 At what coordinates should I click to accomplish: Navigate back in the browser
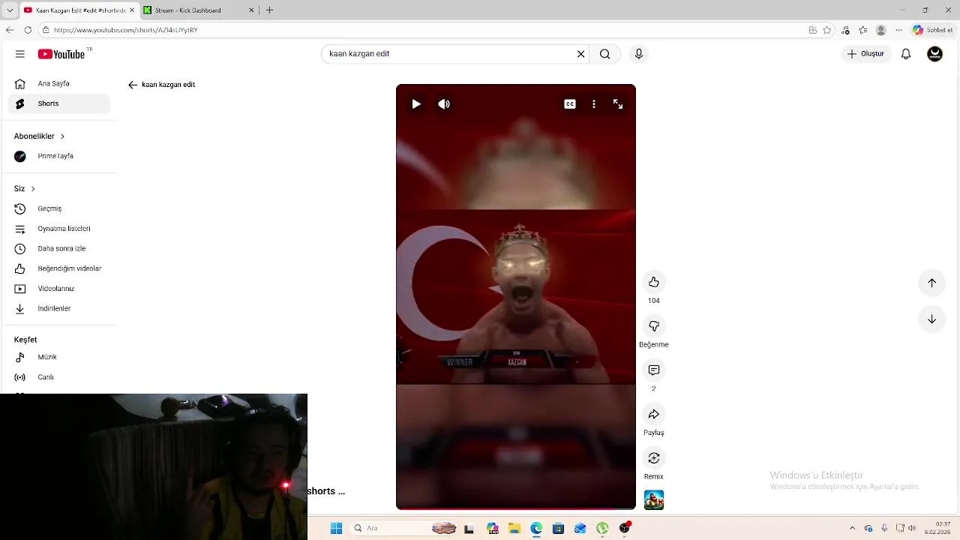(x=10, y=30)
